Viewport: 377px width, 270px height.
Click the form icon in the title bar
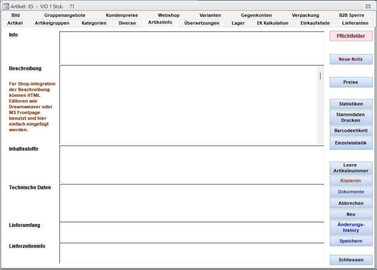pos(6,6)
